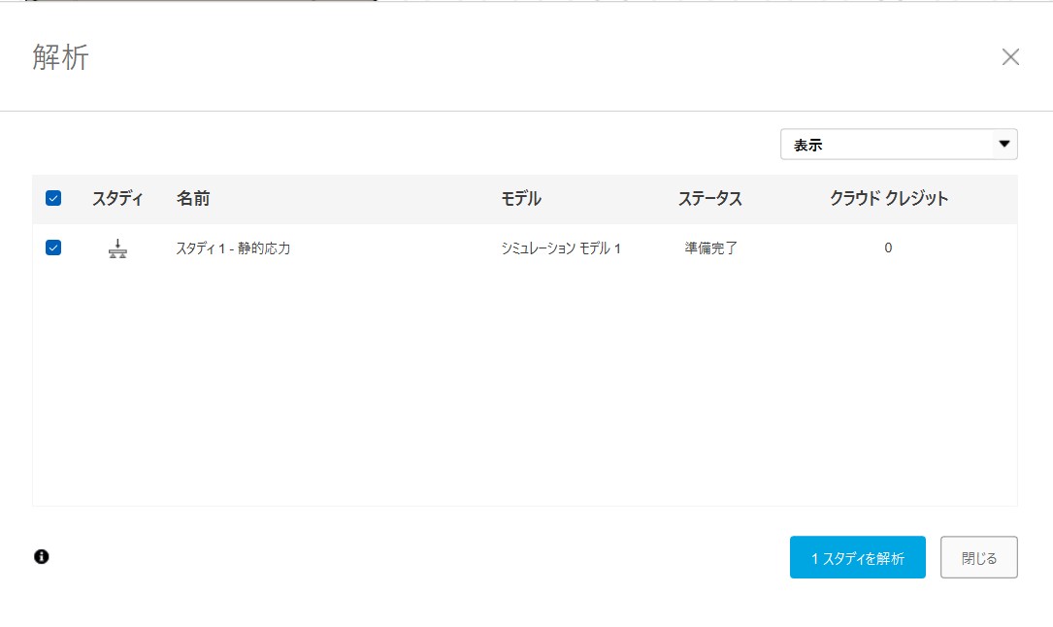This screenshot has height=627, width=1053.
Task: Open the 表示 dropdown
Action: tap(899, 145)
